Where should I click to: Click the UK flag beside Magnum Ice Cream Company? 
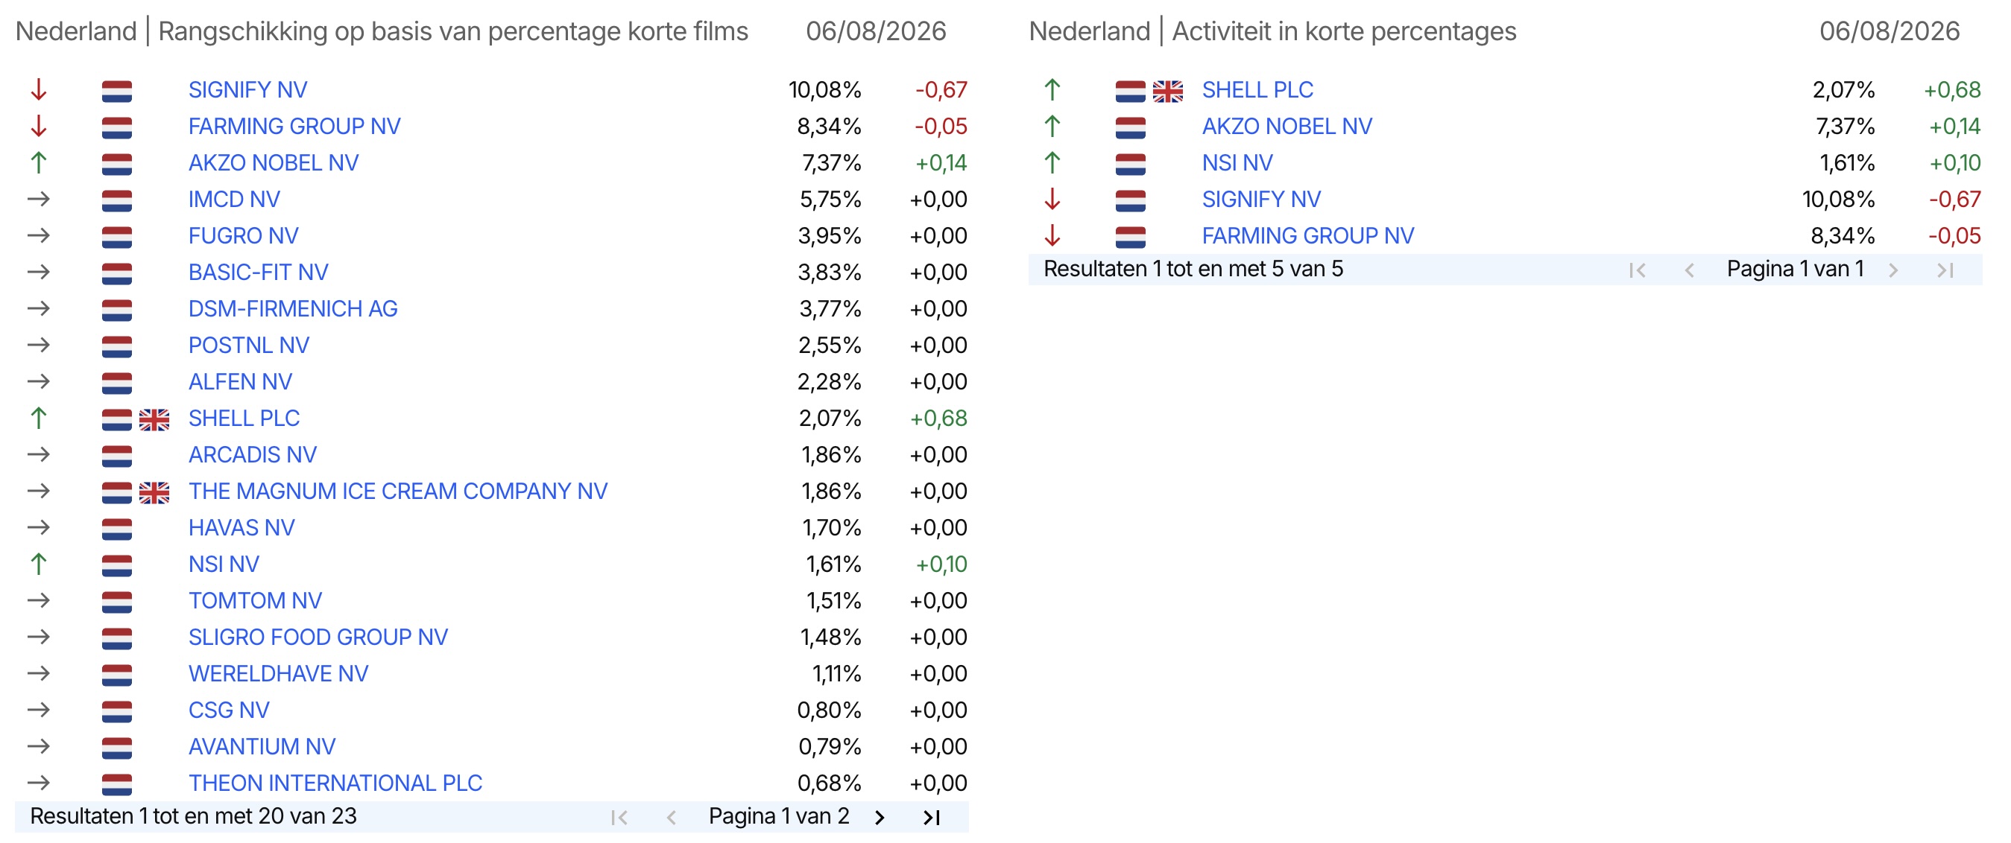(x=154, y=493)
